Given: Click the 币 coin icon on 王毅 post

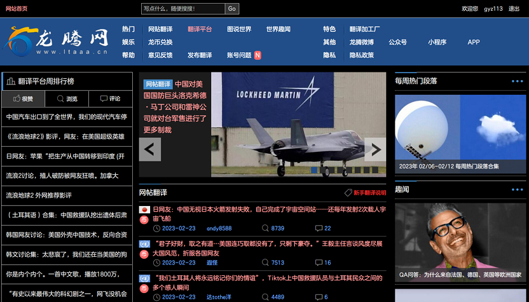Looking at the screenshot, I should click(x=144, y=254).
